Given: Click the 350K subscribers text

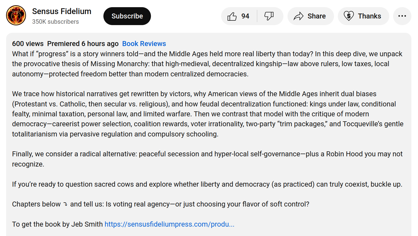Looking at the screenshot, I should [x=55, y=22].
